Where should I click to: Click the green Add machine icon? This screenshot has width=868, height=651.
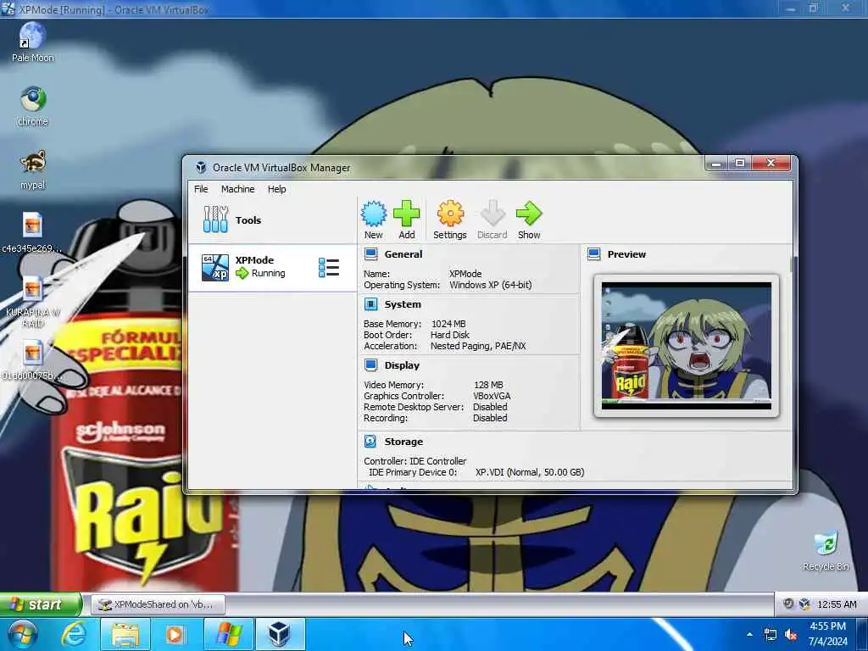(x=406, y=220)
